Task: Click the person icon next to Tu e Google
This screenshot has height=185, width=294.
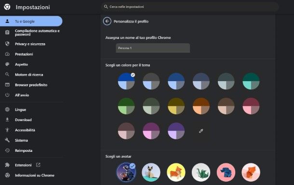Action: coord(7,21)
